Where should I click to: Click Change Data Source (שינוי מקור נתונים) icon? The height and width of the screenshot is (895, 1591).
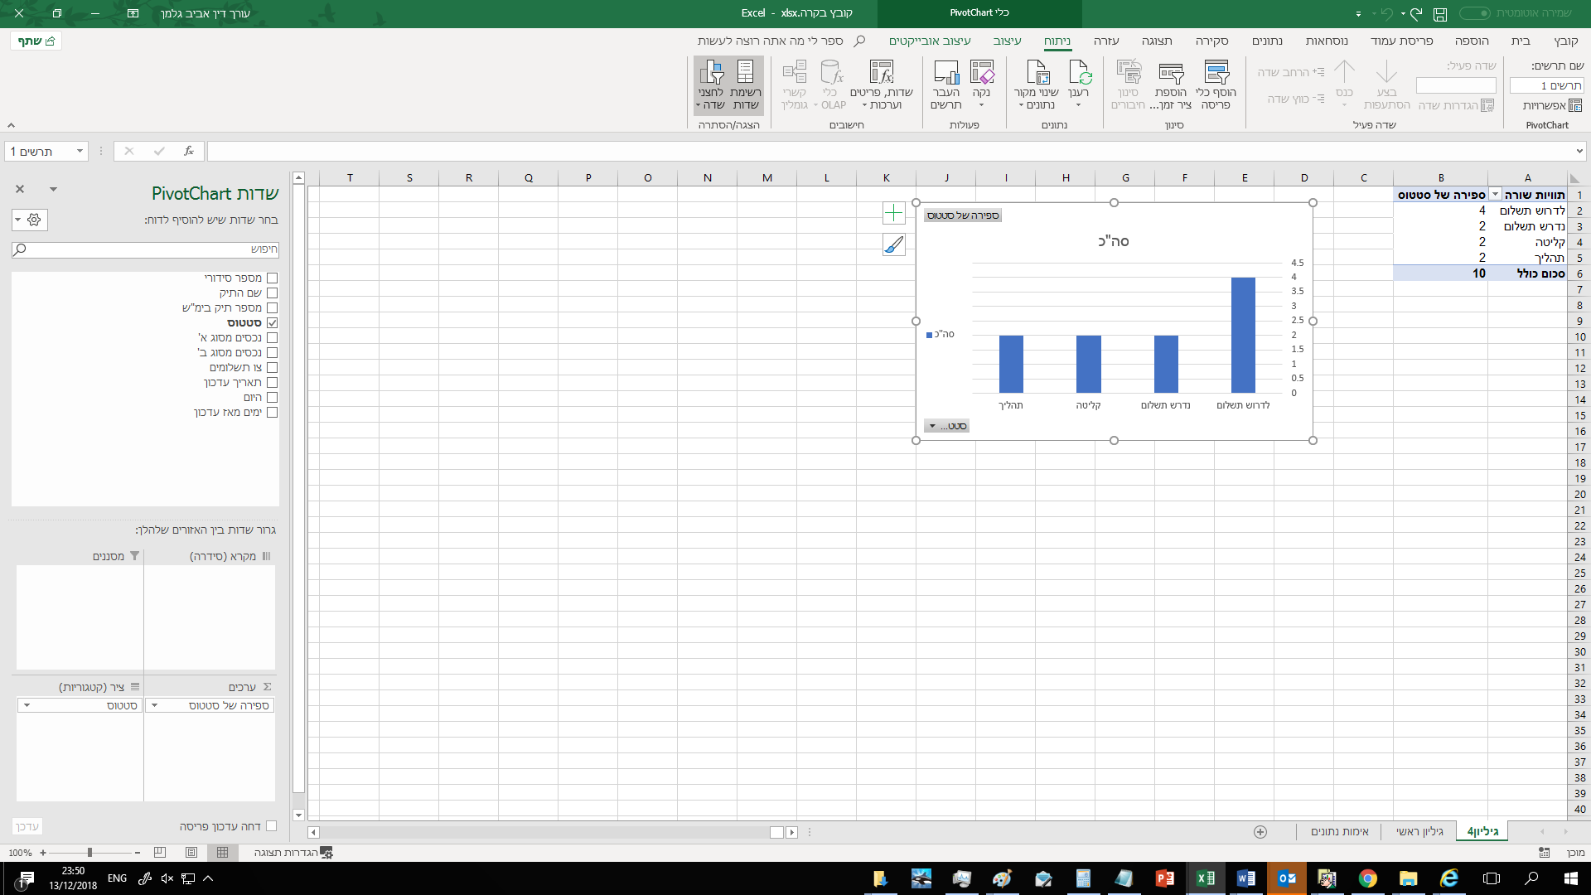point(1037,73)
